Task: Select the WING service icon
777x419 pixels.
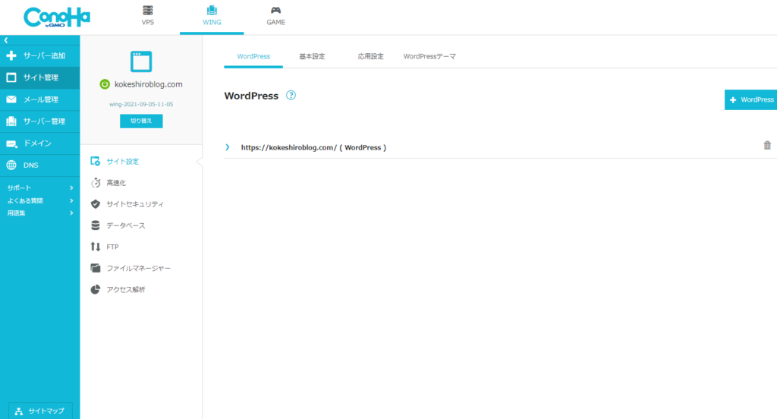Action: click(x=212, y=11)
